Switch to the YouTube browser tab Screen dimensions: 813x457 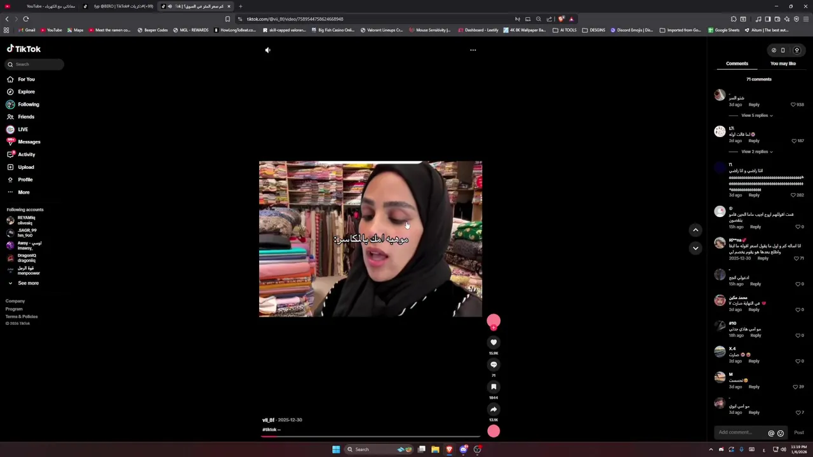42,6
